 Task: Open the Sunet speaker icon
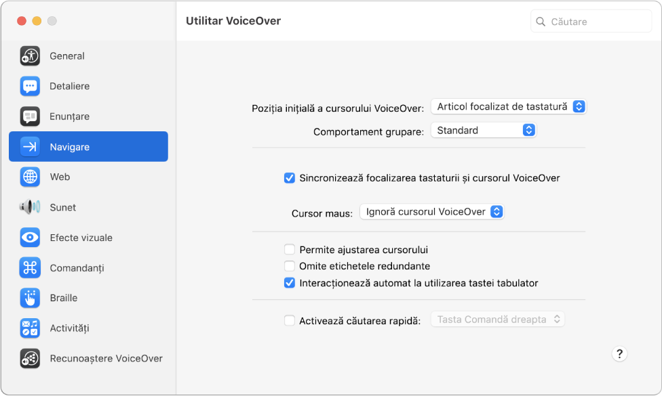30,207
